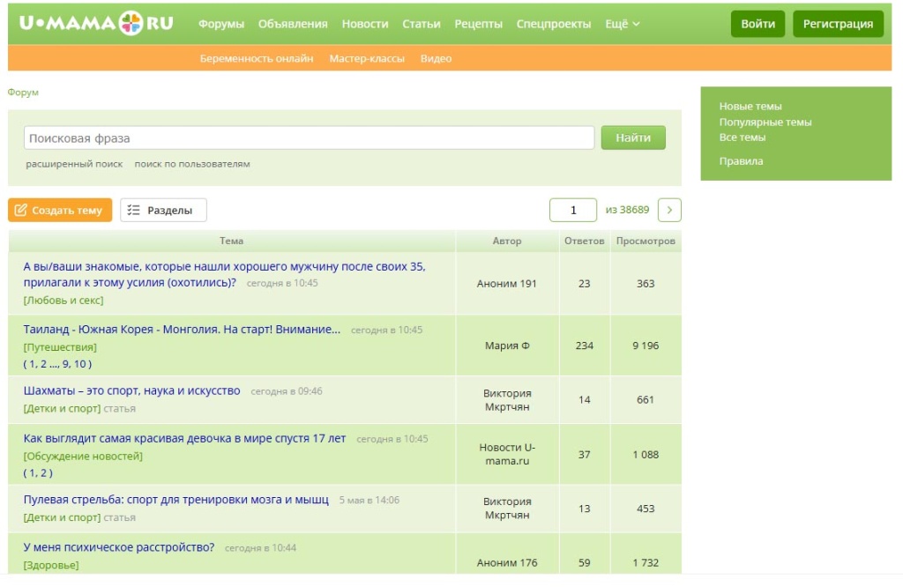Click the pencil icon on Создать тему
The image size is (903, 587).
pos(21,210)
